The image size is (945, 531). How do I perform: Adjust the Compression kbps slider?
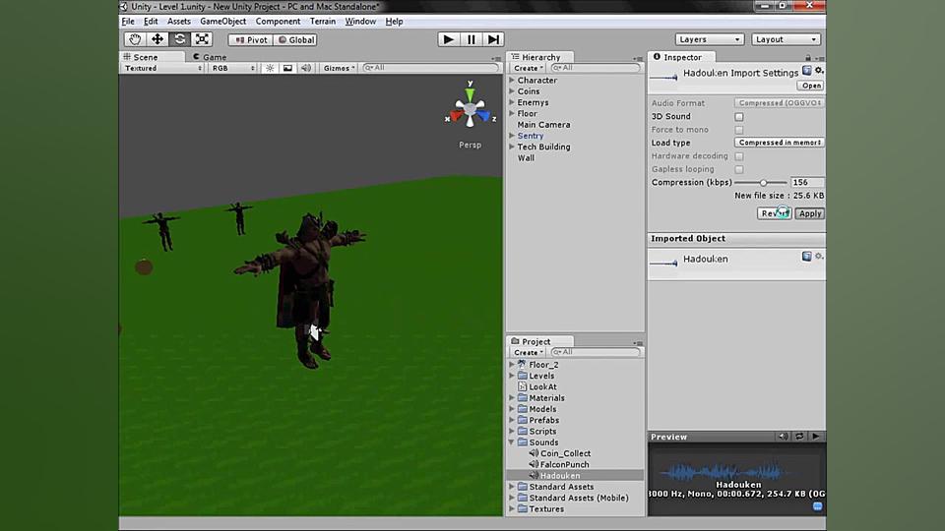[x=763, y=183]
